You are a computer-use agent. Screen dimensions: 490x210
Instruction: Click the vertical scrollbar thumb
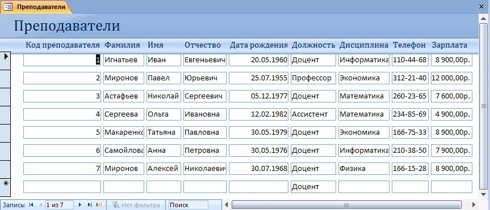484,106
